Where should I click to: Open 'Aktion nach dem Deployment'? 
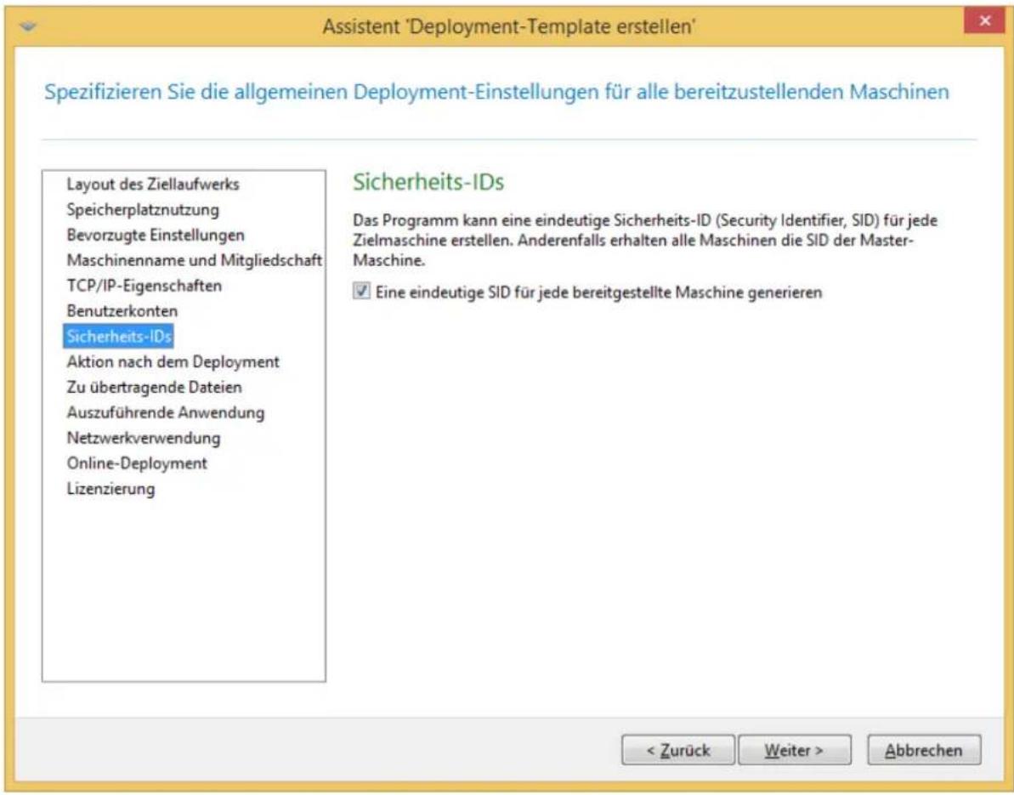point(173,361)
